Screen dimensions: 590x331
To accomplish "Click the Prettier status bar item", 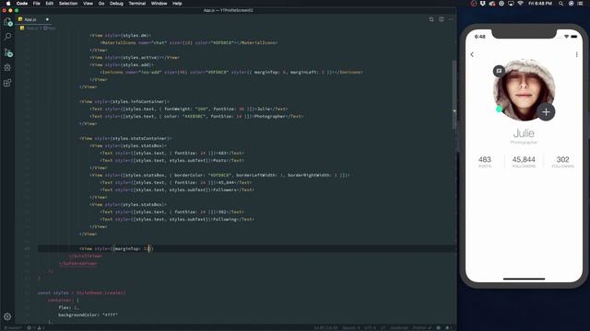I will (422, 327).
